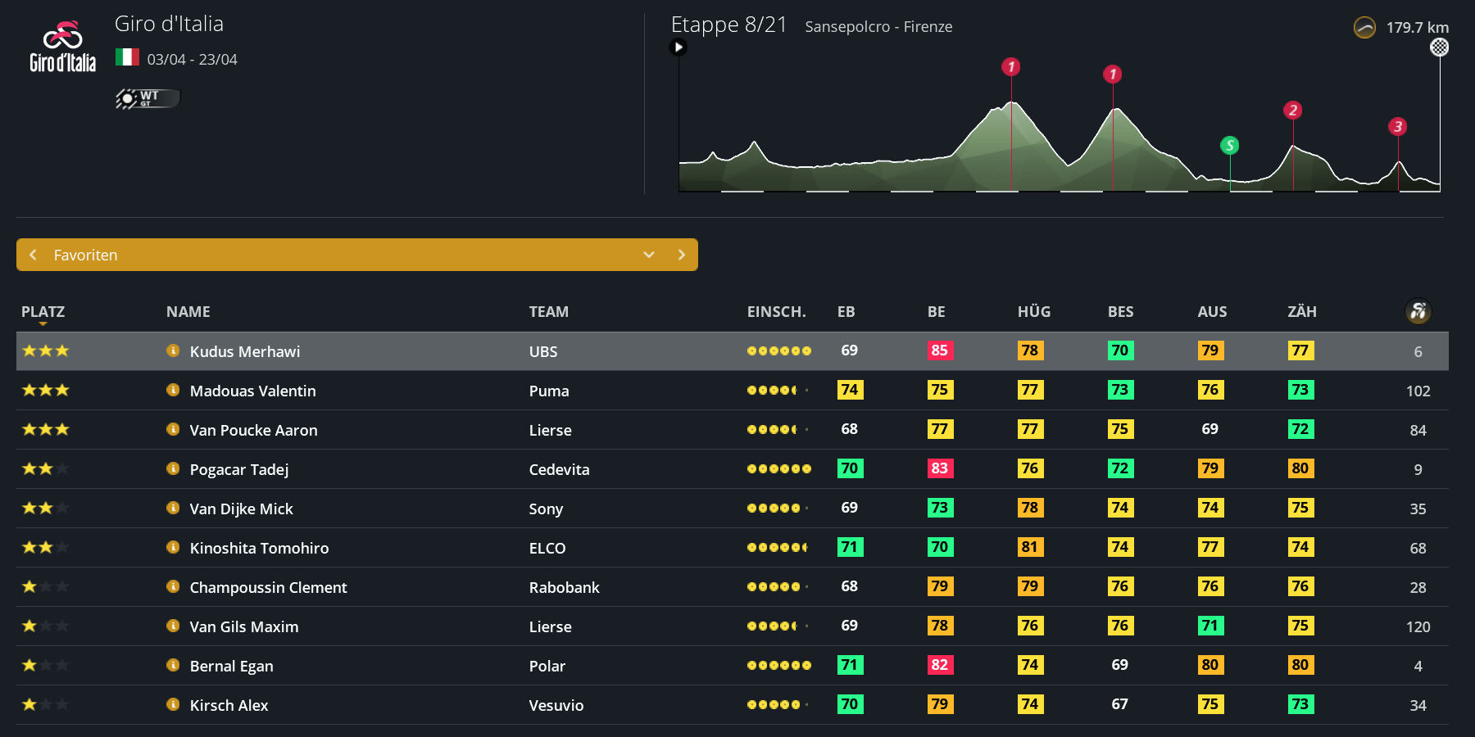Click Madouas Valentin's red-free EB 74 rating swatch
Viewport: 1475px width, 737px height.
point(850,390)
